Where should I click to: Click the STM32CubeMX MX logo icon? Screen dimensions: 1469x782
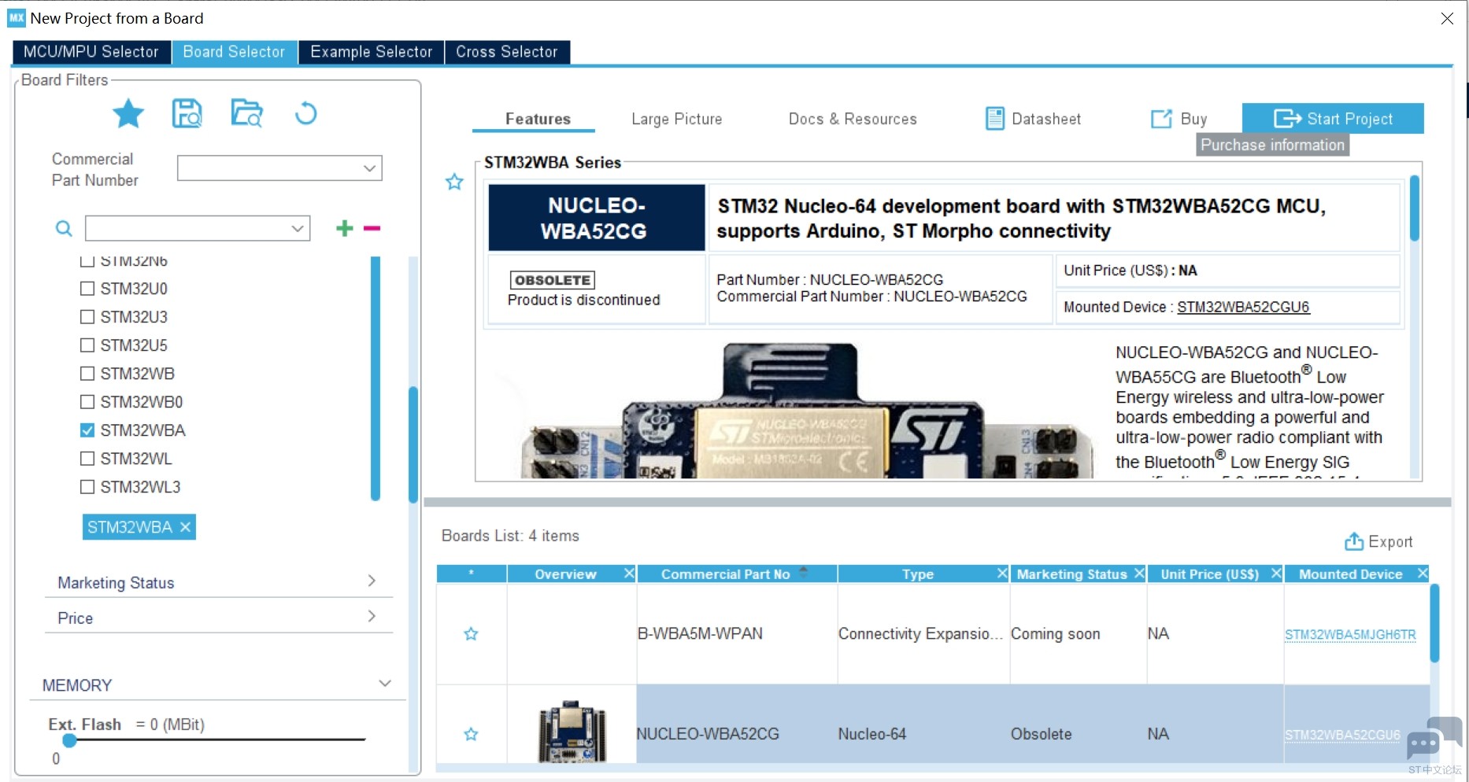click(17, 18)
